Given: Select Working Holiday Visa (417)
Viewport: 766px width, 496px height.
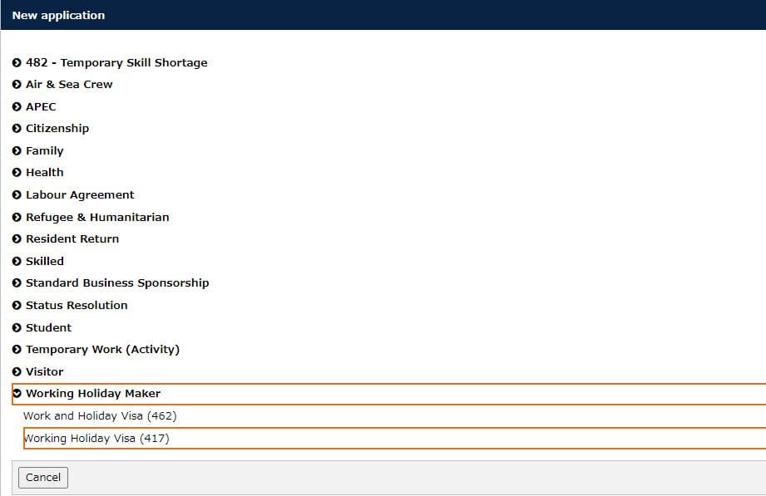Looking at the screenshot, I should [96, 438].
